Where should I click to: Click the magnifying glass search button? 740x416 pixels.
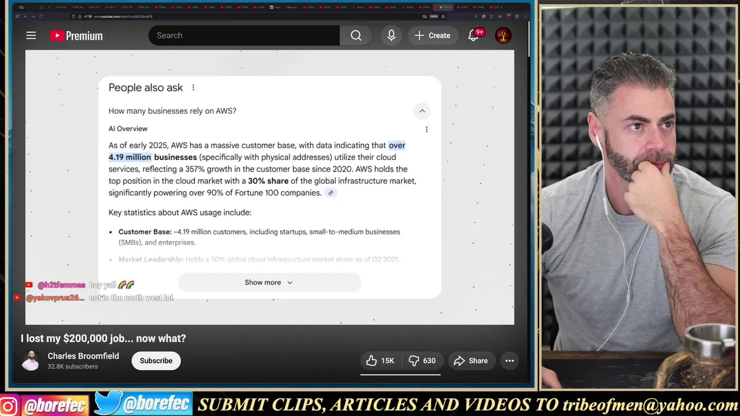356,35
